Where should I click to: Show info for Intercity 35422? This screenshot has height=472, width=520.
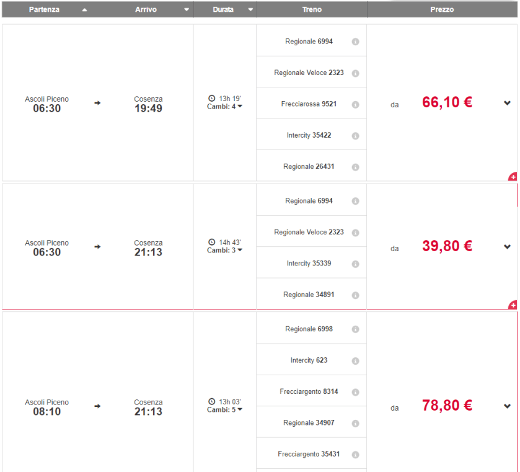tap(355, 135)
